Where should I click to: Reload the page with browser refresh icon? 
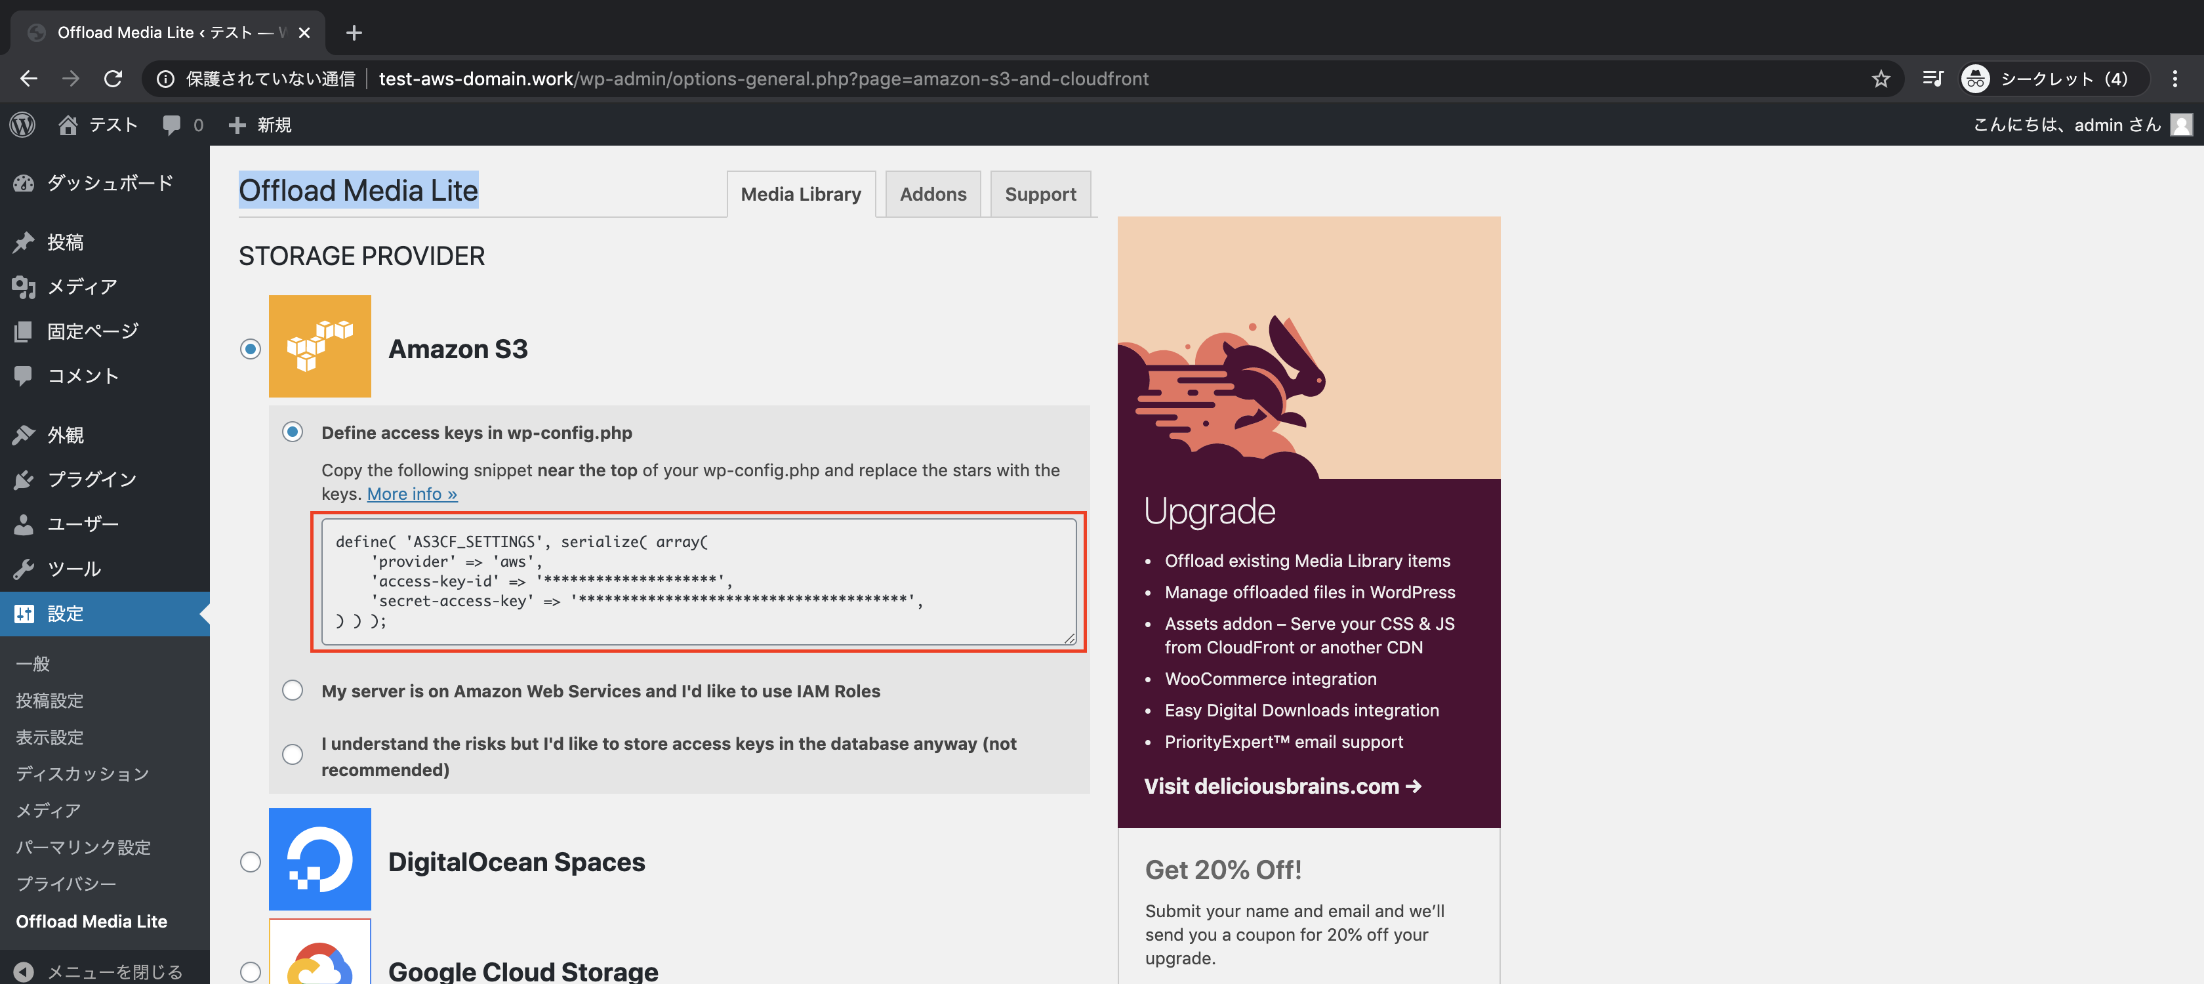[113, 79]
